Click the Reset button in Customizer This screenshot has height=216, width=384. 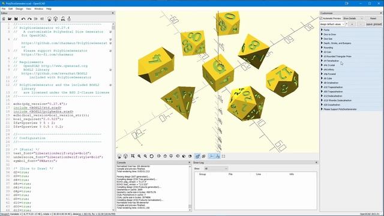click(x=373, y=19)
